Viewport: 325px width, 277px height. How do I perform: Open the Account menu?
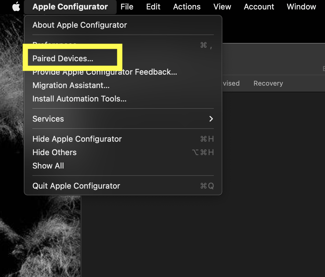tap(259, 6)
